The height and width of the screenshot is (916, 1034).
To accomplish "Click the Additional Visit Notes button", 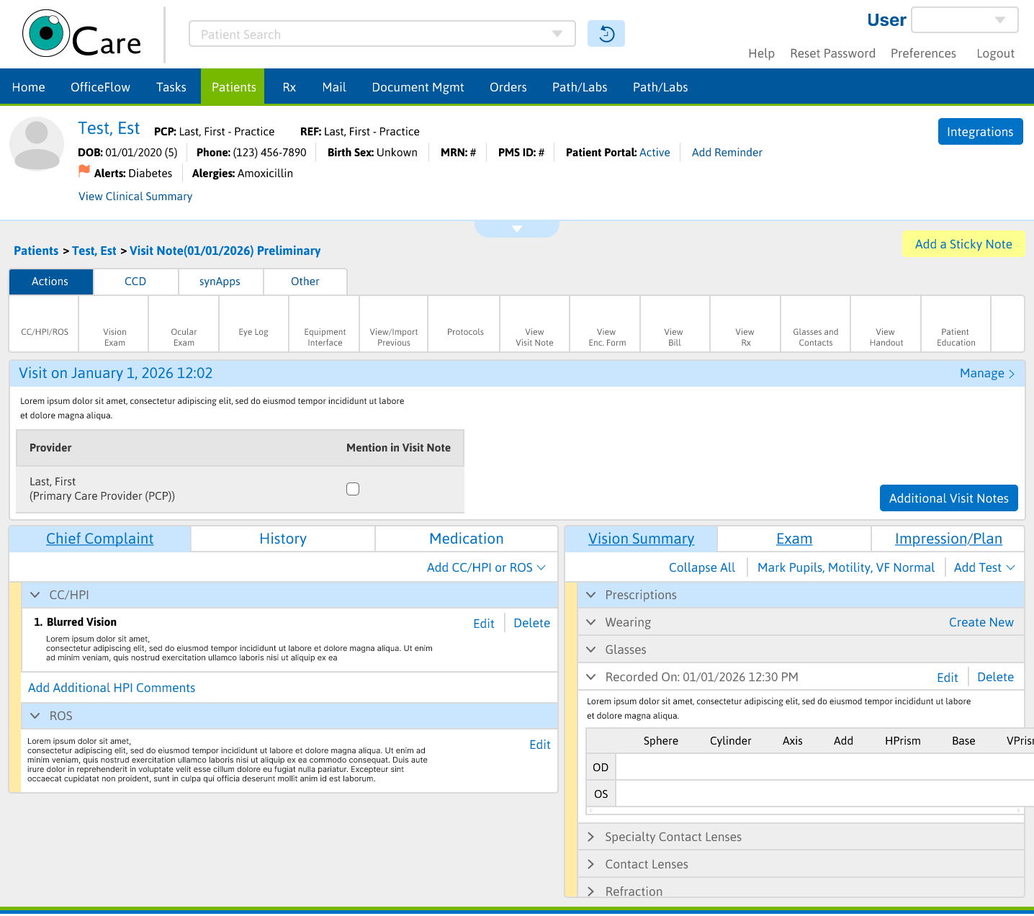I will click(x=948, y=498).
